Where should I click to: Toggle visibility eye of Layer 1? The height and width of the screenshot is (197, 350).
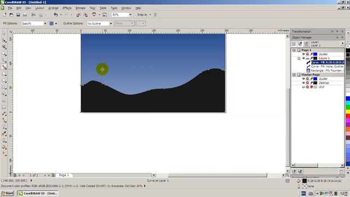[304, 59]
